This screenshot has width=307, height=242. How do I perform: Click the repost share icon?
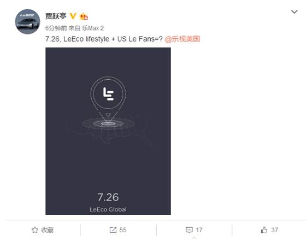113,230
